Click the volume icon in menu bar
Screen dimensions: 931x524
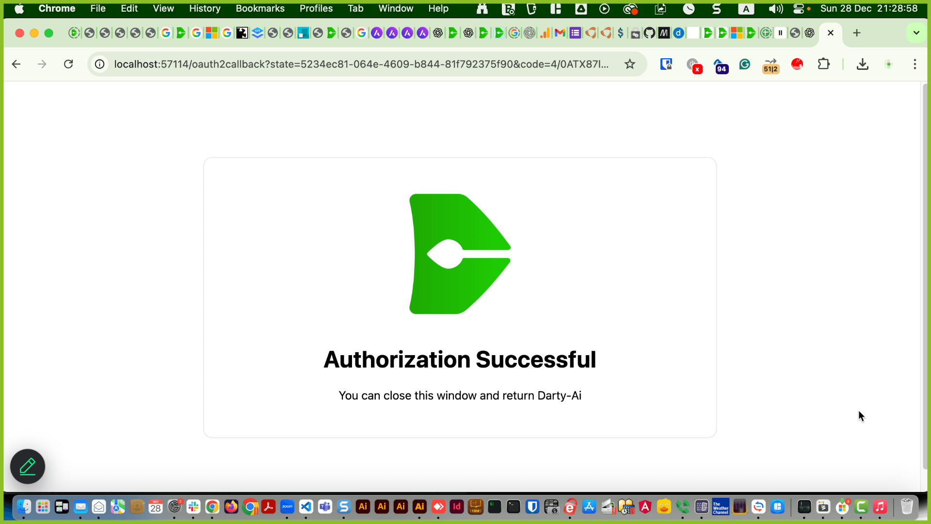point(776,9)
